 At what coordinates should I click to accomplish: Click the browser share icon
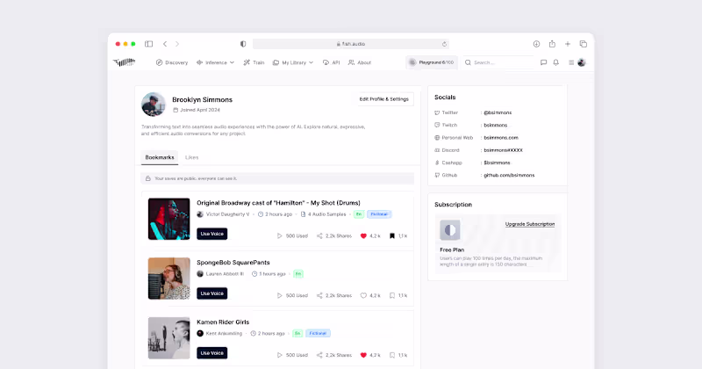coord(552,44)
